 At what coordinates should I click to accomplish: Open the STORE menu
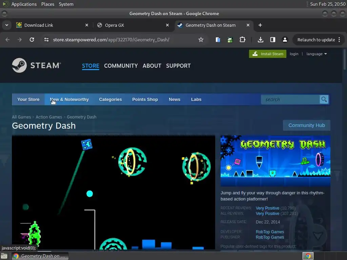coord(90,66)
